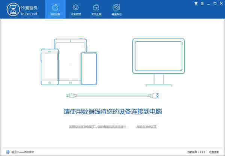Open the skin shirt icon in title bar
Screen dimensions: 225x156
196,3
